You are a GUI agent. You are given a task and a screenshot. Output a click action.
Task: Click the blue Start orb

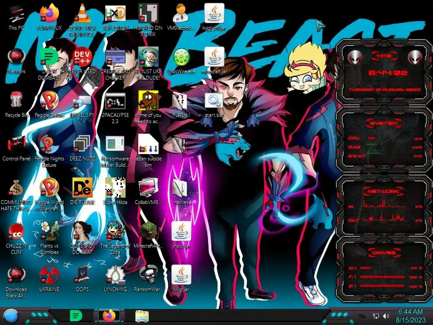[11, 316]
